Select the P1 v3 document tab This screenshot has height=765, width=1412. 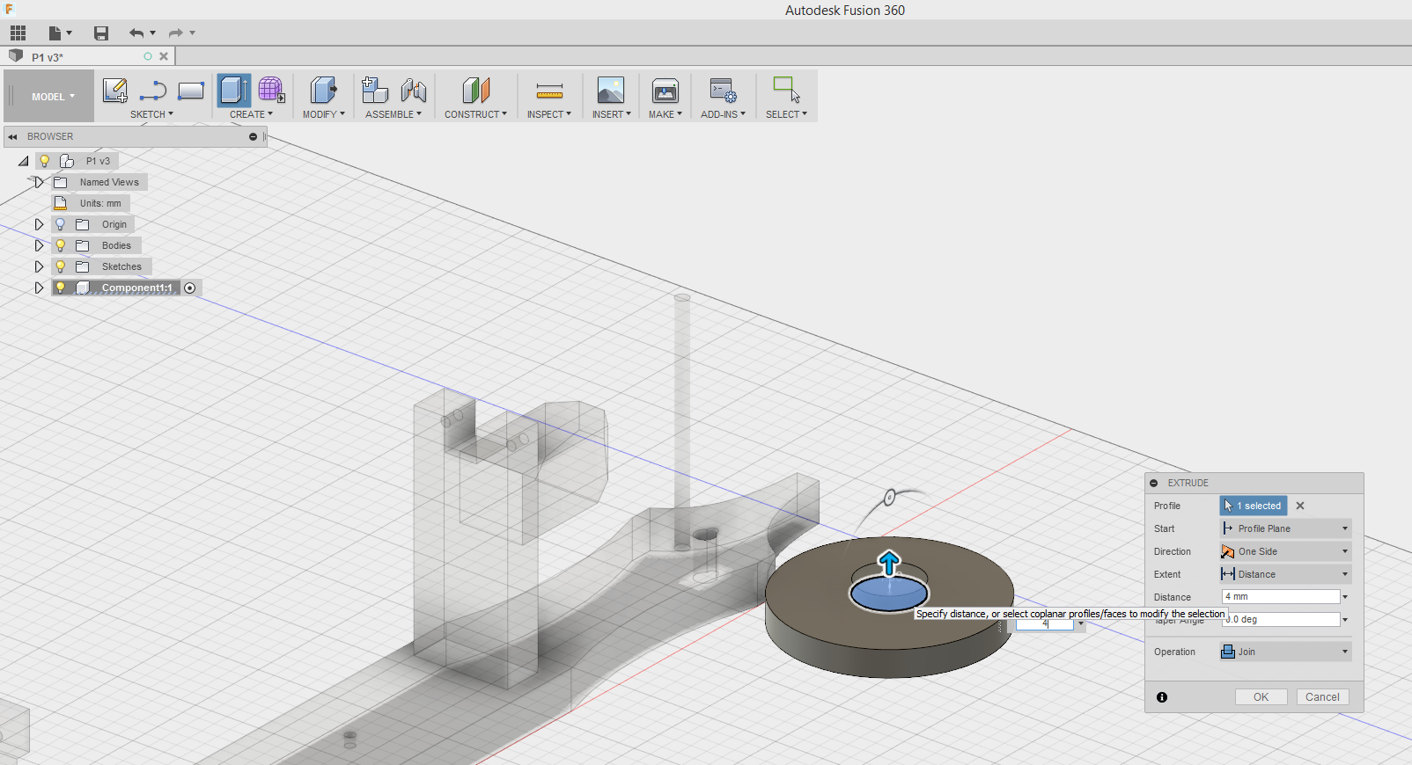coord(88,57)
